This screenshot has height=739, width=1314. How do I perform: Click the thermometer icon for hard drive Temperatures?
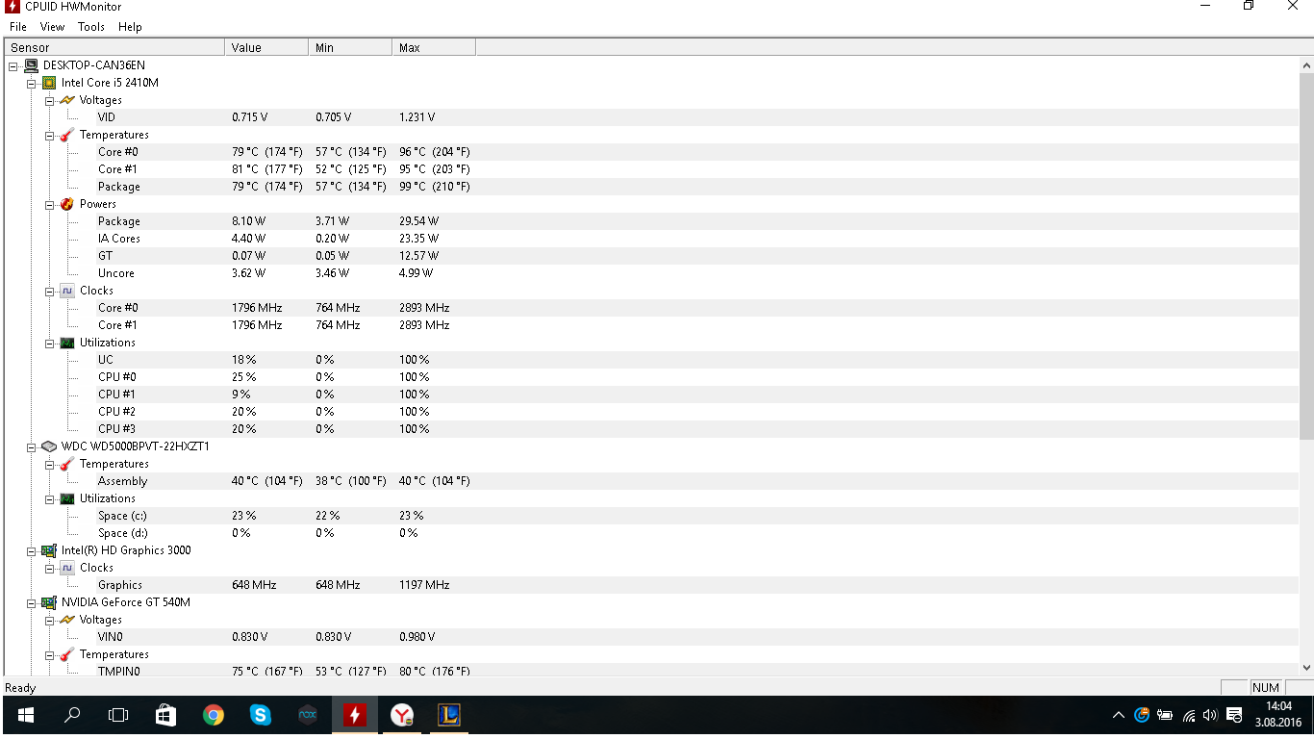point(67,464)
